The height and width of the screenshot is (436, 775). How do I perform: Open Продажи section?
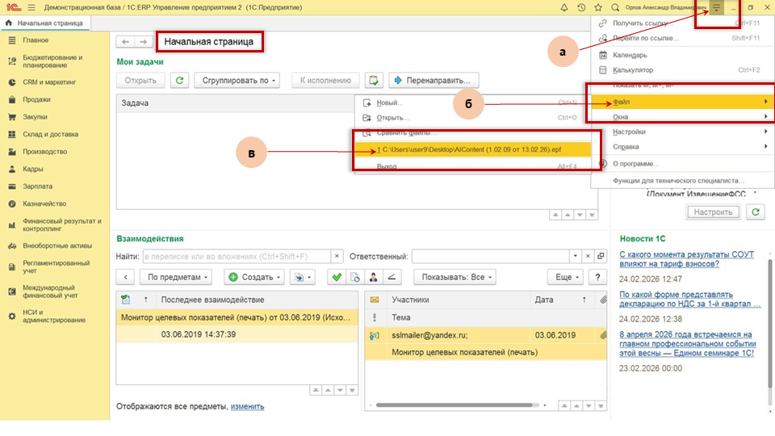tap(36, 99)
